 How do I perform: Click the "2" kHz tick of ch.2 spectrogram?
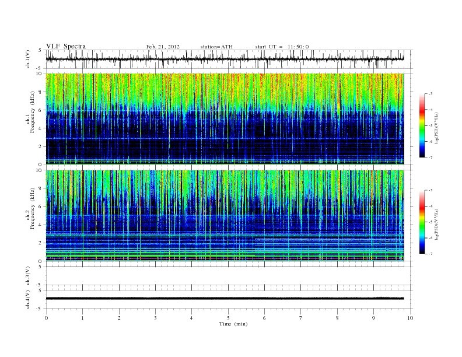[40, 243]
